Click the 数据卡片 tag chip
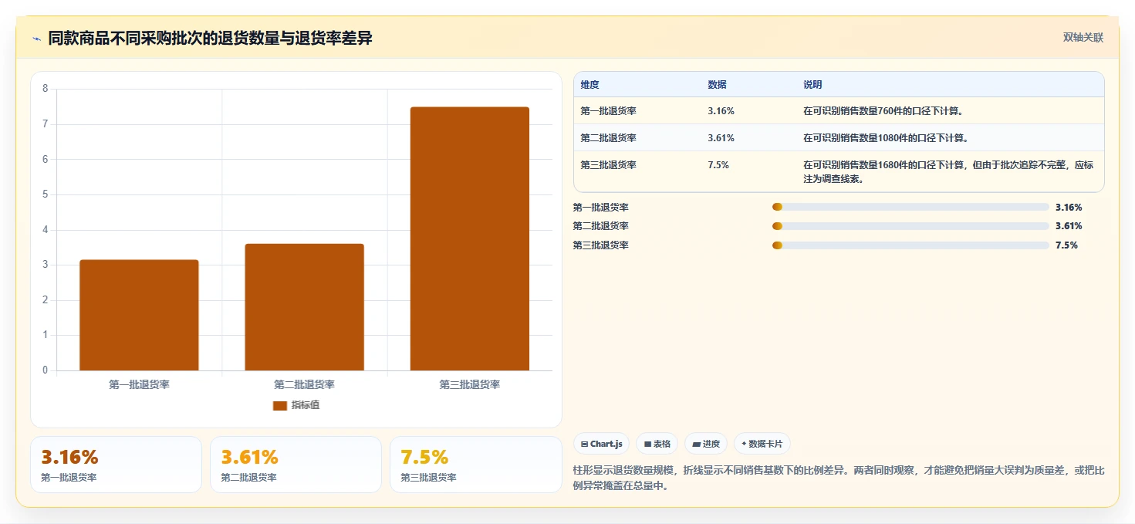1135x524 pixels. (x=762, y=444)
